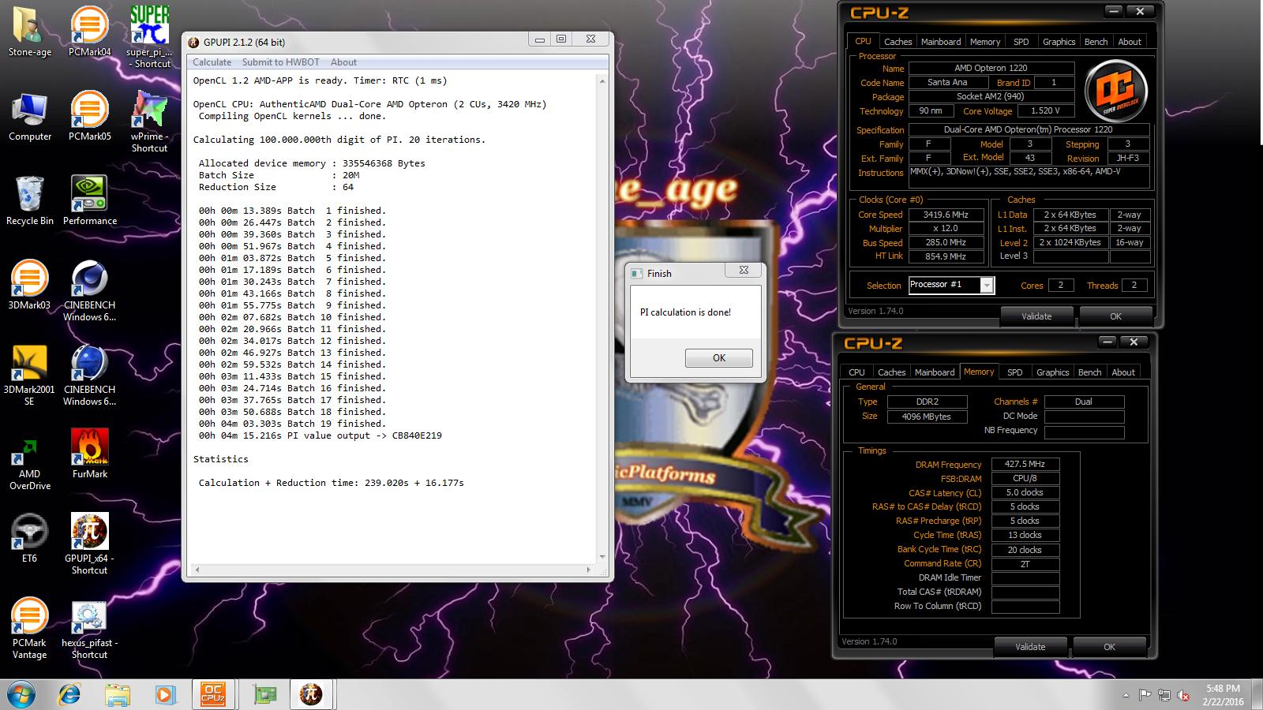Launch Internet Explorer from the taskbar
This screenshot has width=1263, height=710.
pos(69,695)
